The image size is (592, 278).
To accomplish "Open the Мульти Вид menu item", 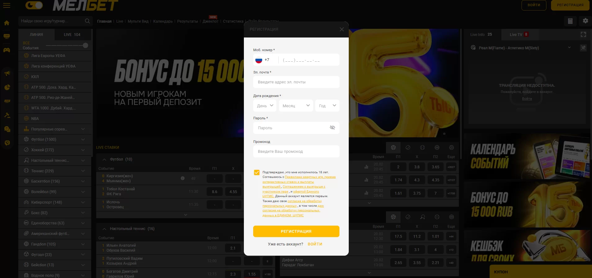I will (138, 21).
